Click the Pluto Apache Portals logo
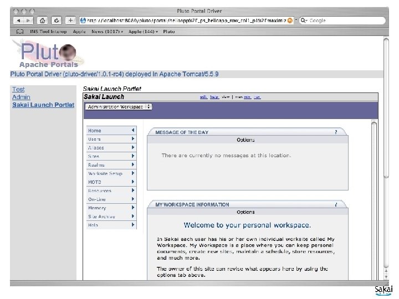The image size is (399, 299). click(x=48, y=54)
